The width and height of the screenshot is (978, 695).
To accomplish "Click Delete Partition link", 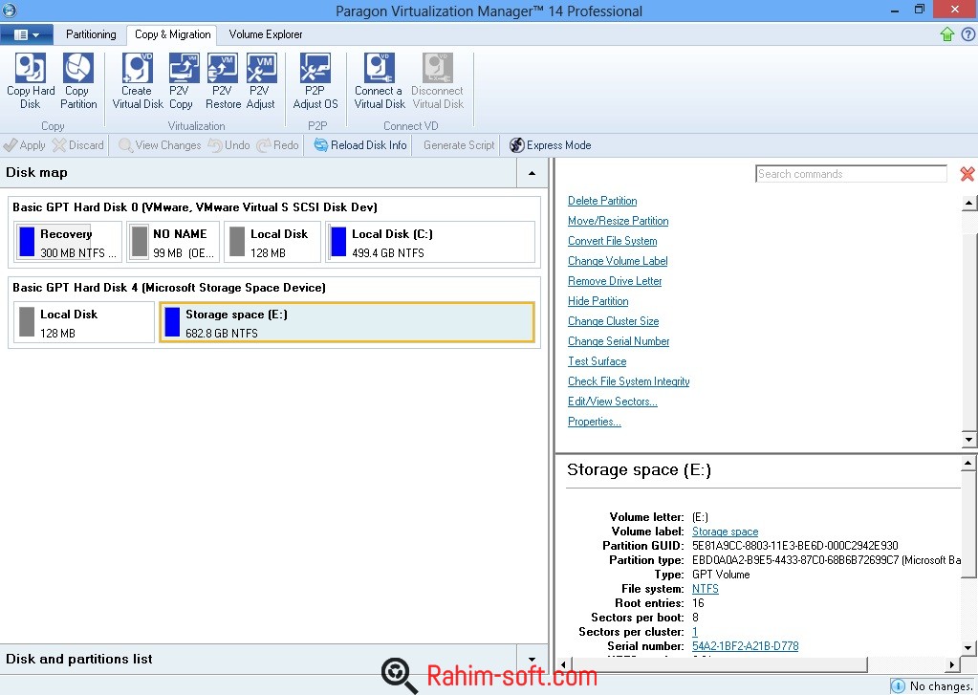I will tap(602, 201).
